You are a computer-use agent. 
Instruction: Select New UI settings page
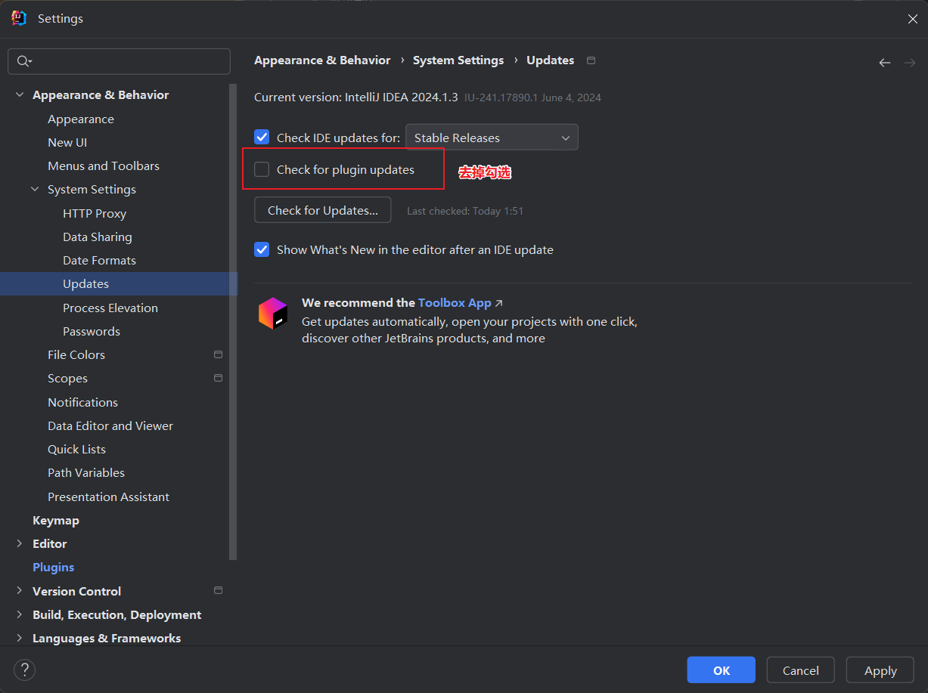pyautogui.click(x=67, y=142)
